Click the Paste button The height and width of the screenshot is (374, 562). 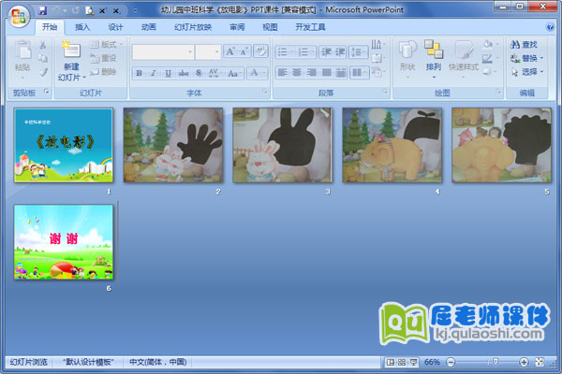tap(22, 57)
